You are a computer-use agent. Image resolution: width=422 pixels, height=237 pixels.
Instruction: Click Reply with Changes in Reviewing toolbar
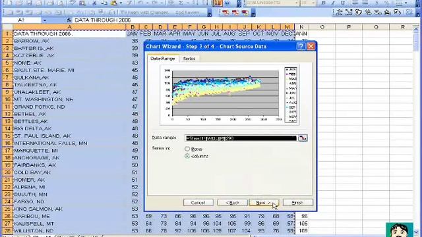pos(144,13)
